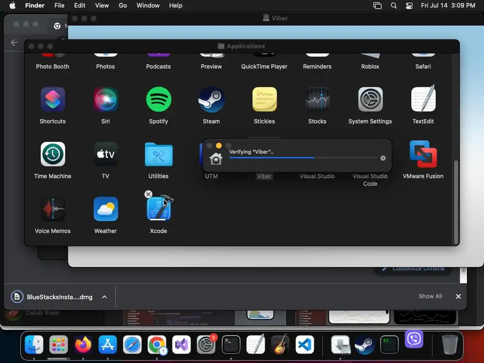Open Terminal from the Dock

pyautogui.click(x=231, y=345)
